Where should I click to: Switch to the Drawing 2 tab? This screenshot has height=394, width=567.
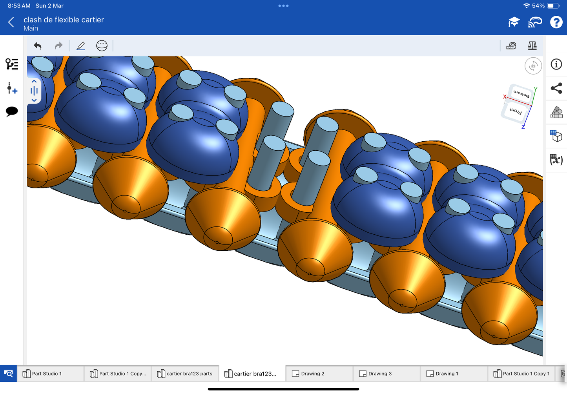[312, 374]
